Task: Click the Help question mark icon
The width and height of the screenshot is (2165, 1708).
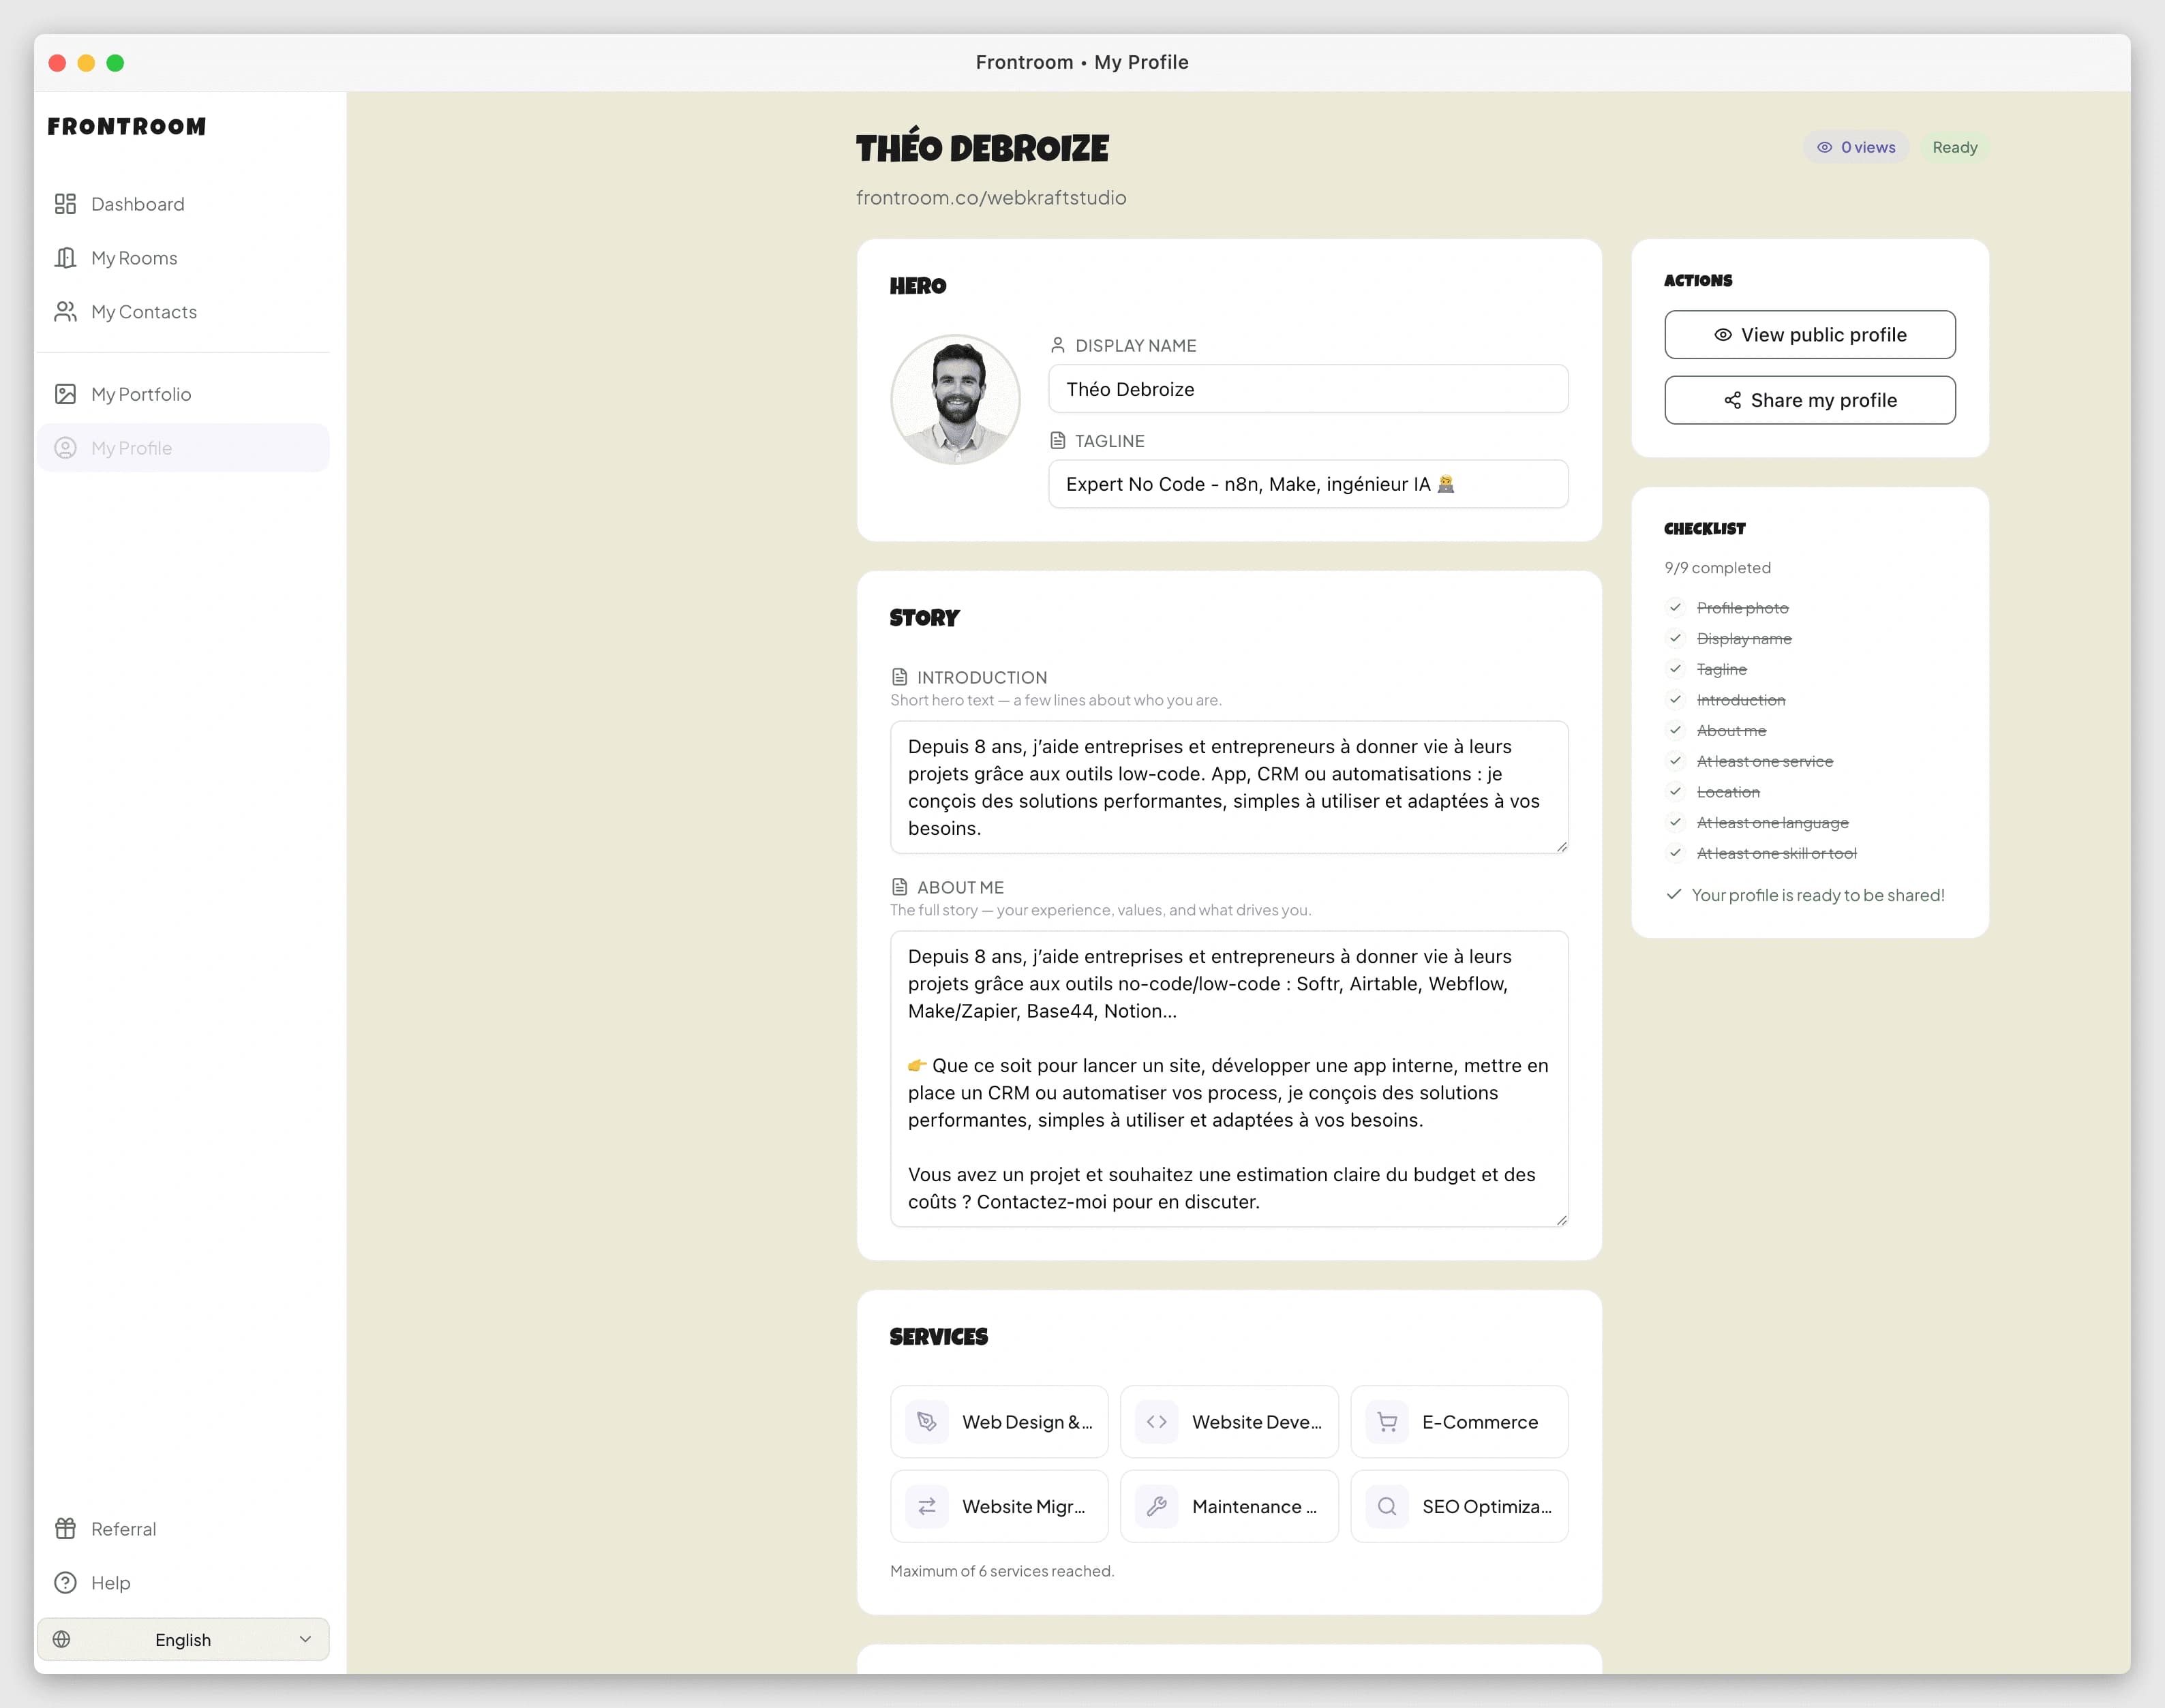Action: click(x=65, y=1582)
